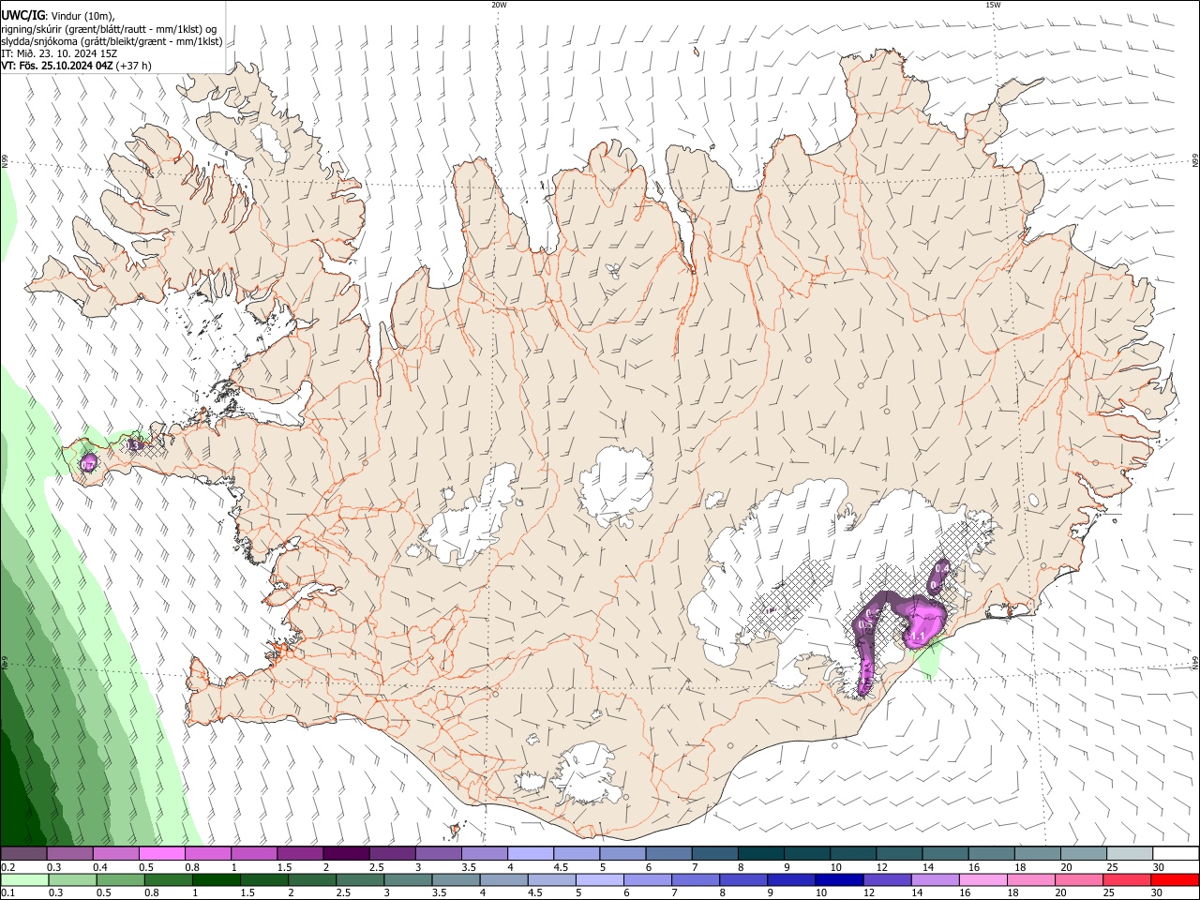Click the 'IT: Mið. 23. 10. 2024 15Z' line

[59, 53]
